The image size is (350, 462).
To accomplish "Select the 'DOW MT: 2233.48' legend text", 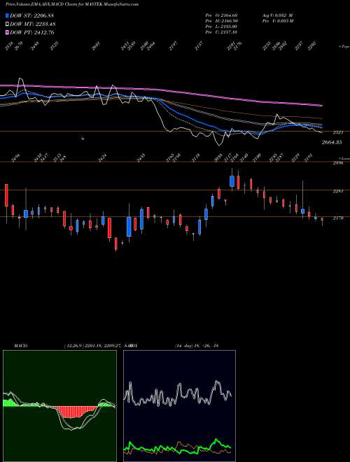I will coord(33,24).
